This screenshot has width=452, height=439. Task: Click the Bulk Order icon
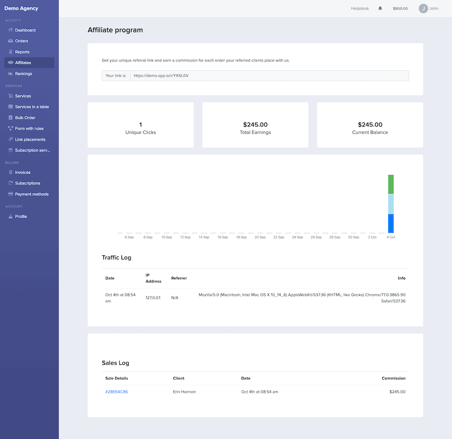coord(11,117)
